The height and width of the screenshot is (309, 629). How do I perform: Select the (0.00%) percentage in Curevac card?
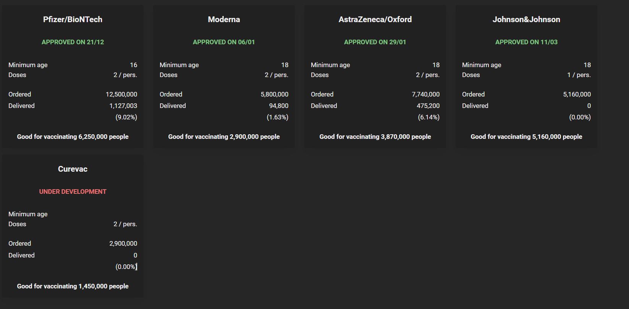point(126,267)
